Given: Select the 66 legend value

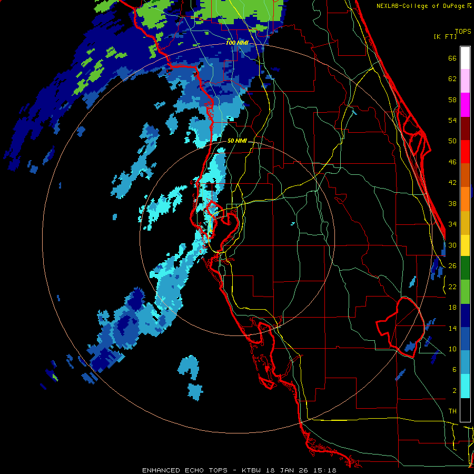Looking at the screenshot, I should pyautogui.click(x=452, y=58).
